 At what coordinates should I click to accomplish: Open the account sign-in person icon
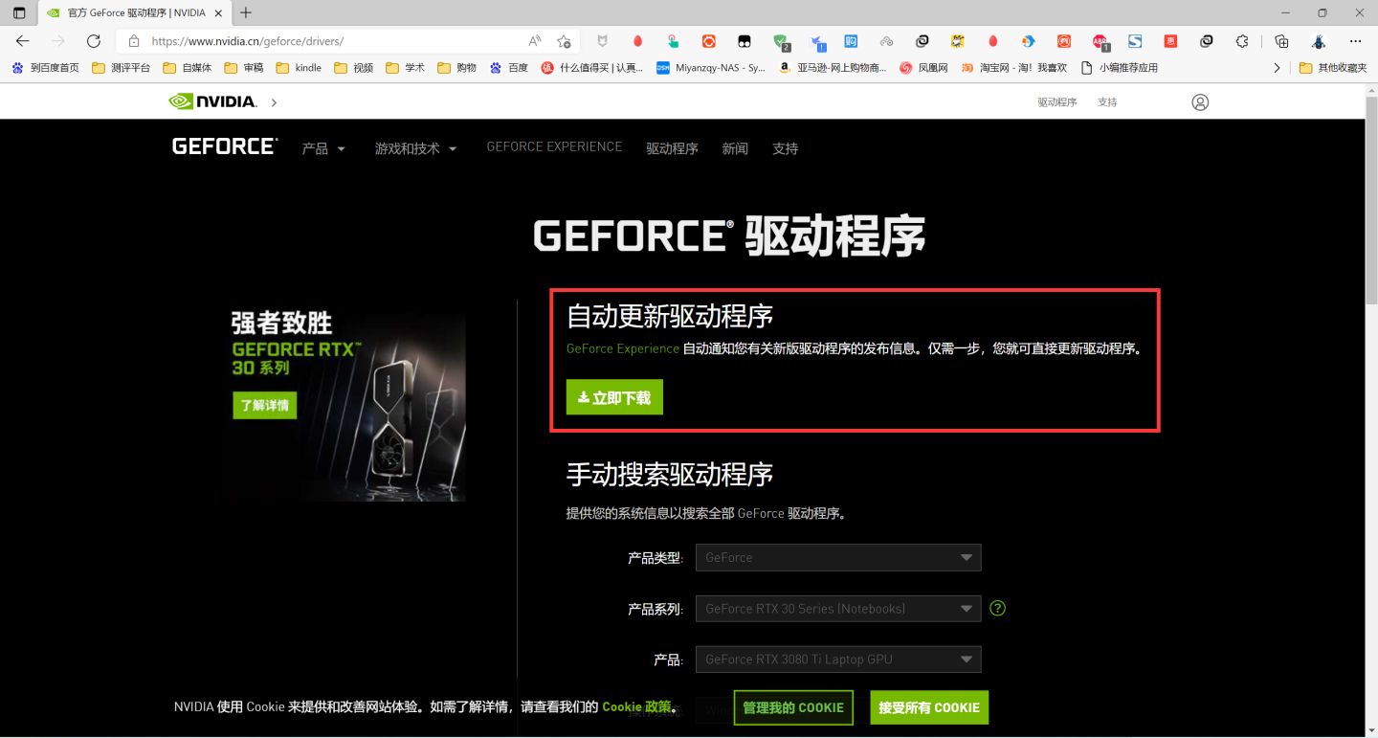pos(1200,101)
